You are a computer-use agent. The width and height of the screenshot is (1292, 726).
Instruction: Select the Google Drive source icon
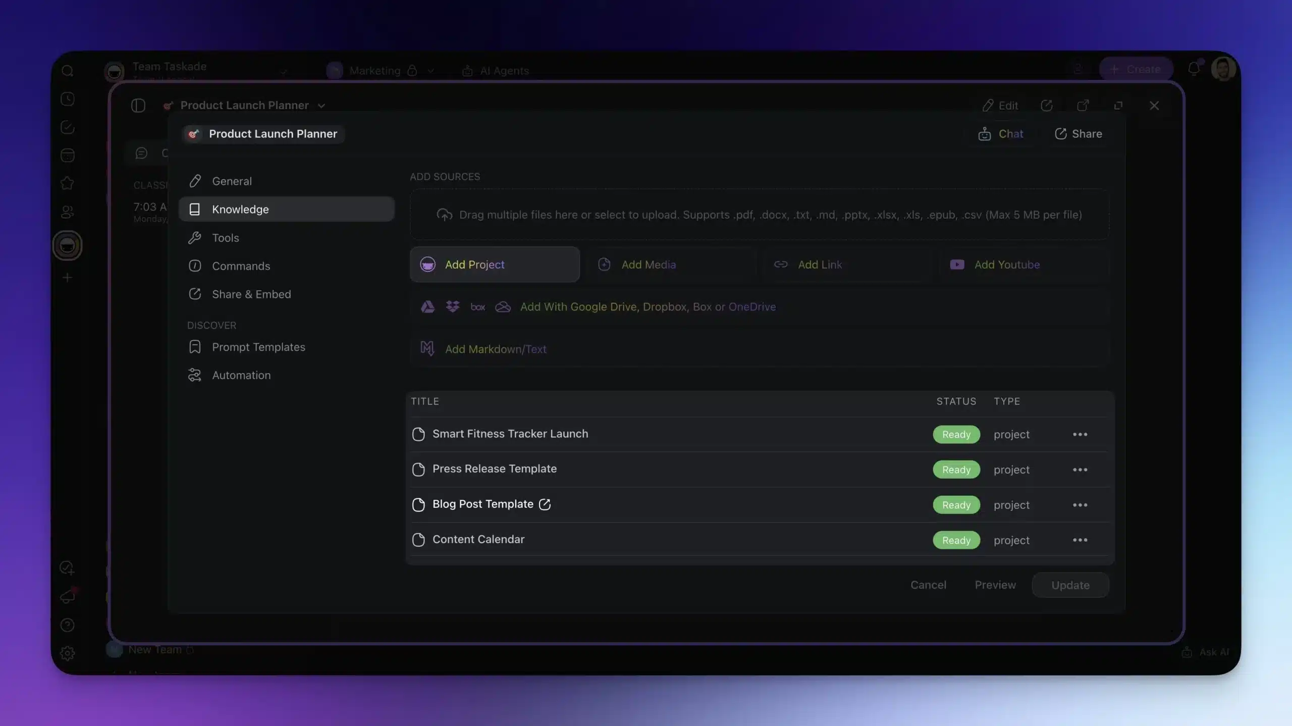[427, 306]
